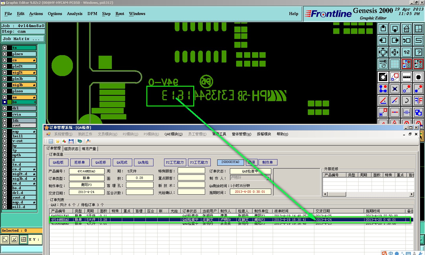Toggle visibility checkbox for layer bs
This screenshot has height=255, width=425.
point(5,102)
